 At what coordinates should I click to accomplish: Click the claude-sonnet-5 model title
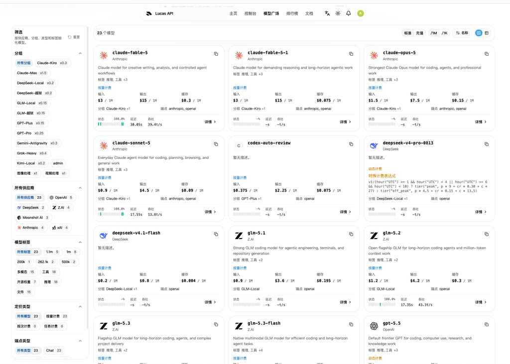click(131, 143)
